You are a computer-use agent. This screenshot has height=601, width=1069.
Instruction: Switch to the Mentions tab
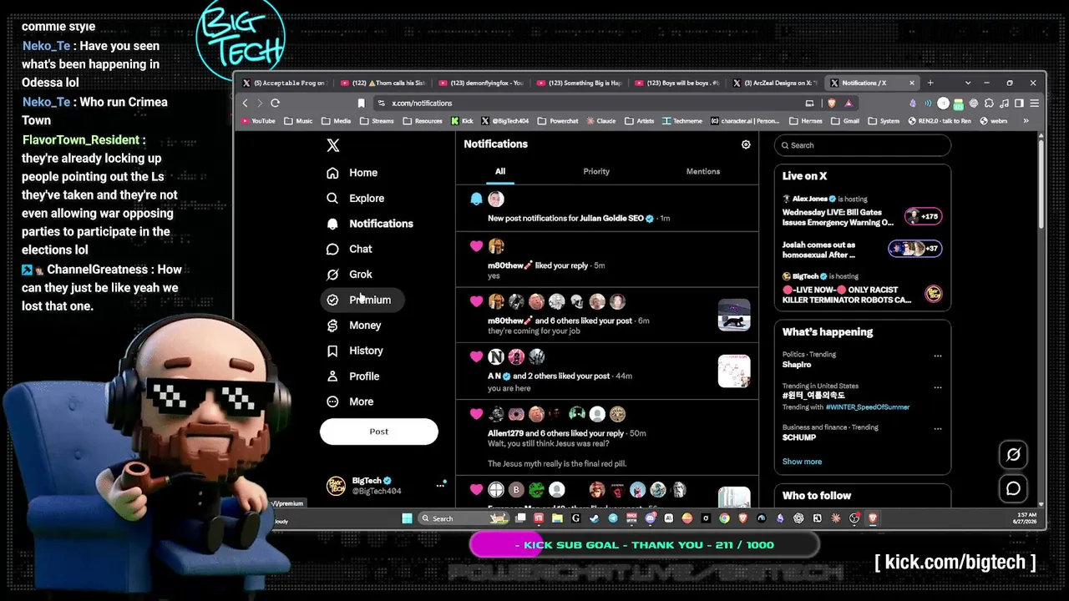tap(703, 171)
